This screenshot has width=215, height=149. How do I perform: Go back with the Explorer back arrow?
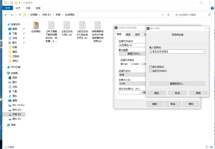pos(6,15)
